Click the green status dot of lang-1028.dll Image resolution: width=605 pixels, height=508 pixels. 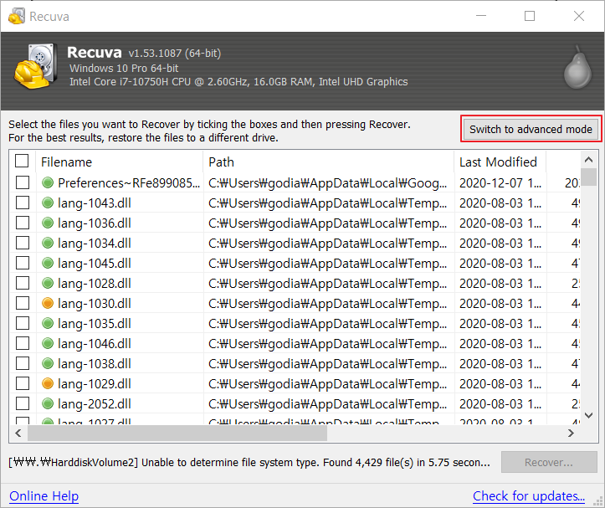tap(48, 283)
